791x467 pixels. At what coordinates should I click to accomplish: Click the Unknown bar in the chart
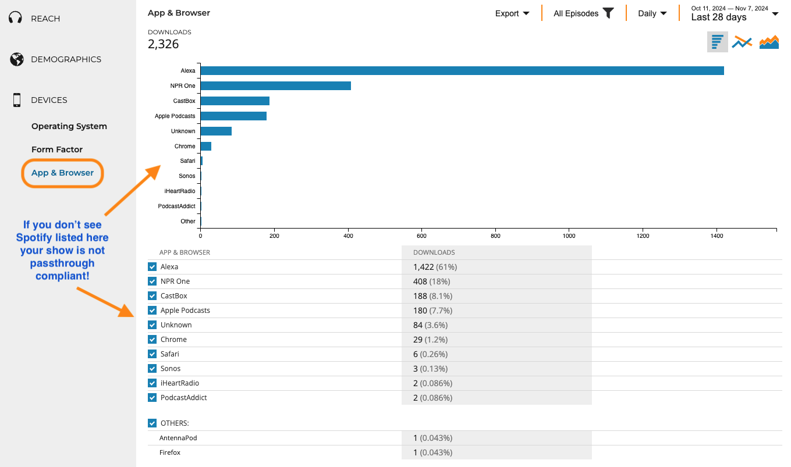click(x=216, y=131)
